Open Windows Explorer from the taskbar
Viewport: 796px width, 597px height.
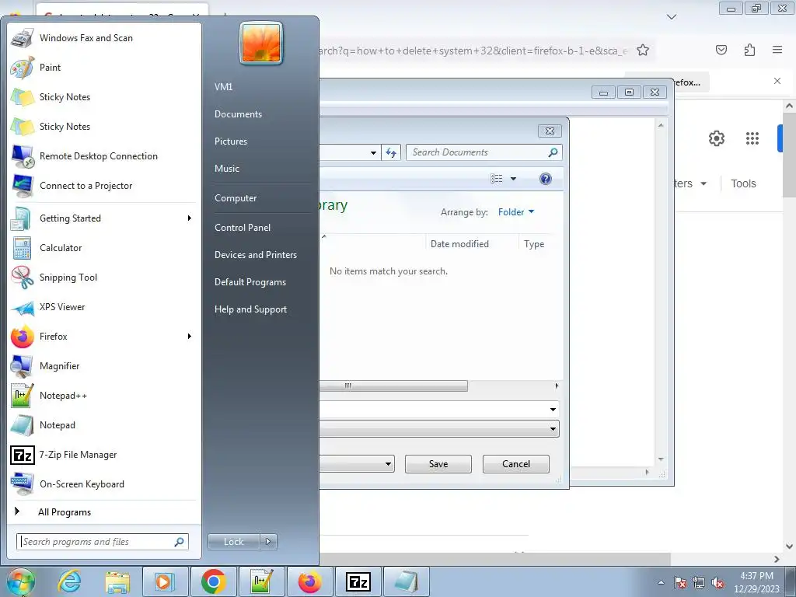coord(117,581)
